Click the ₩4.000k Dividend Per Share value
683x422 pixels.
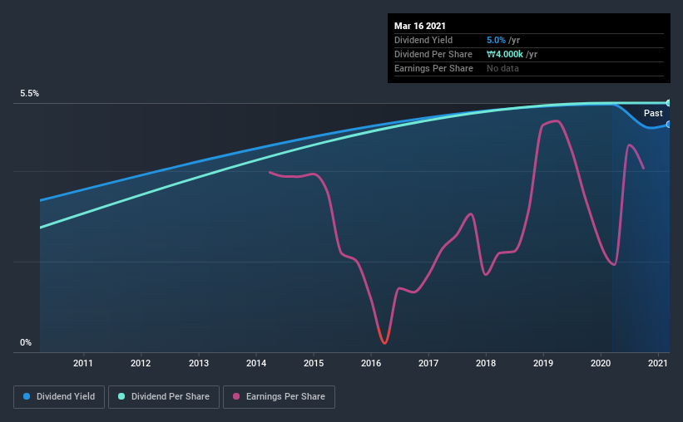point(505,54)
